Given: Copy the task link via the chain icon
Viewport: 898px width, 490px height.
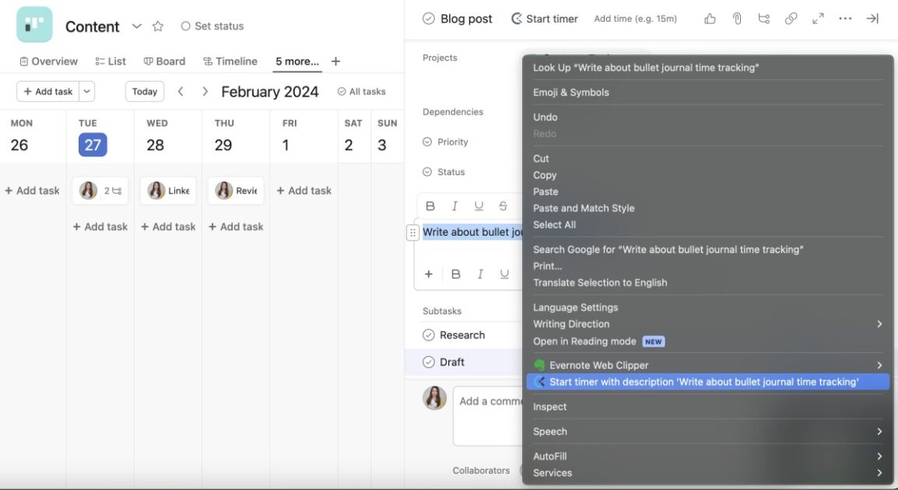Looking at the screenshot, I should click(791, 17).
